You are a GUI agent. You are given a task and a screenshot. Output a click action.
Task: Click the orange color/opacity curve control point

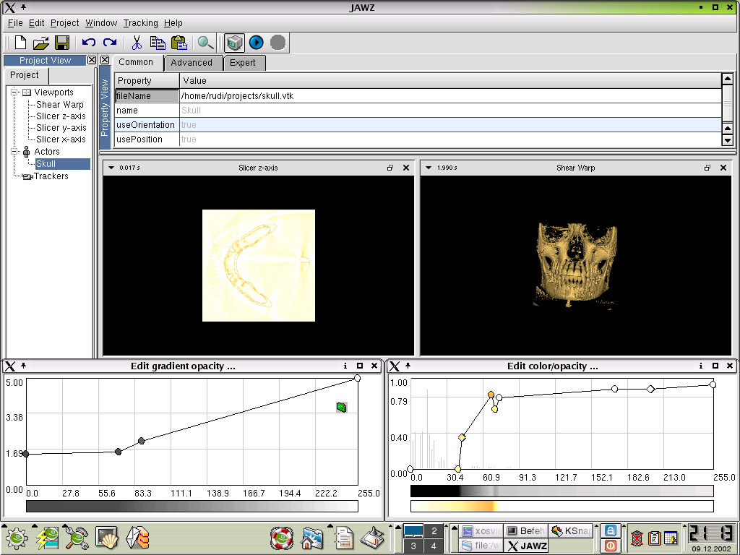pos(491,395)
